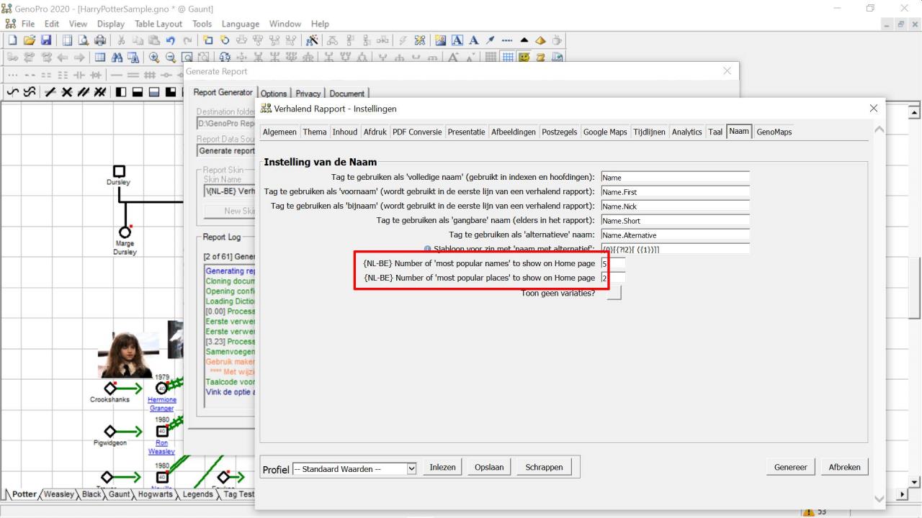Click the Opslaan button
Image resolution: width=922 pixels, height=518 pixels.
[x=489, y=467]
